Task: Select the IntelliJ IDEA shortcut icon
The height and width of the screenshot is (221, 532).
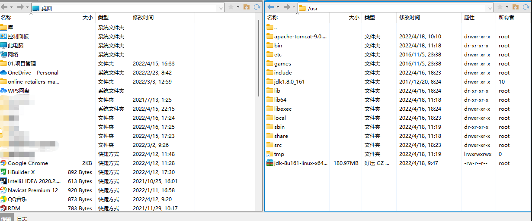Action: pos(3,181)
